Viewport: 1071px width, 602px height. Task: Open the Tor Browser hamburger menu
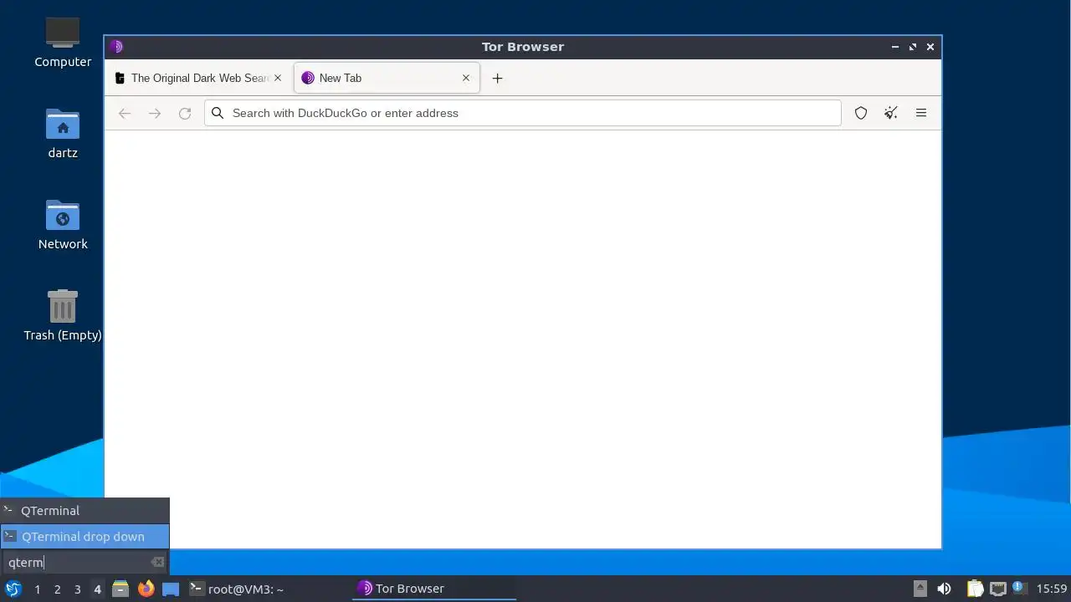(921, 113)
